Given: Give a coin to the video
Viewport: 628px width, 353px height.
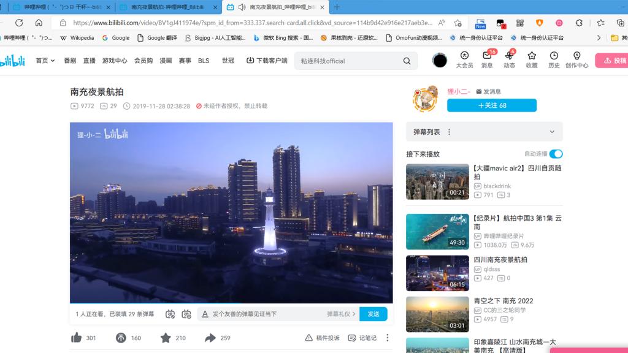Looking at the screenshot, I should [x=121, y=338].
